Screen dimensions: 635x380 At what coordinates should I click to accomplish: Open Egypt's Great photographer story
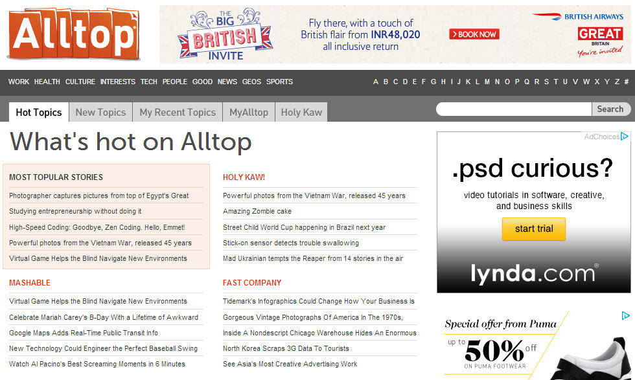tap(98, 196)
